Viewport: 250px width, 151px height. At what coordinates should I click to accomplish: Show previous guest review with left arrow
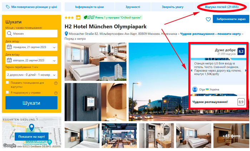[x=192, y=71]
